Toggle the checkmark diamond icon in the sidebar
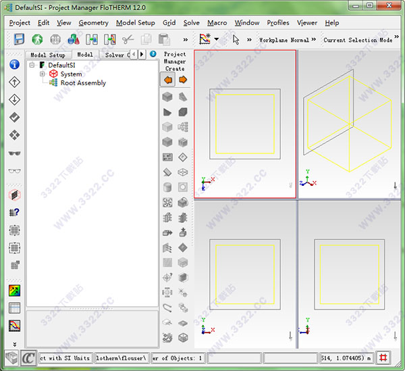405x371 pixels. coord(14,118)
